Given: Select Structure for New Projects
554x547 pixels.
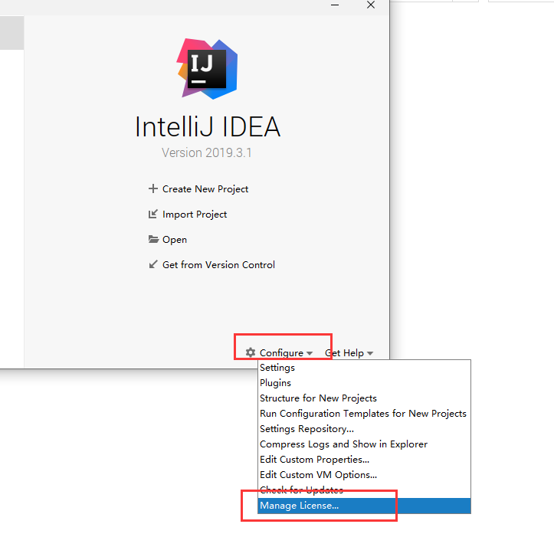Looking at the screenshot, I should (x=364, y=398).
